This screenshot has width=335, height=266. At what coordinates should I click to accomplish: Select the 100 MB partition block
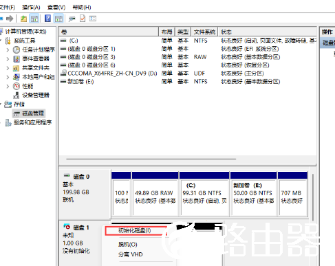(x=121, y=194)
